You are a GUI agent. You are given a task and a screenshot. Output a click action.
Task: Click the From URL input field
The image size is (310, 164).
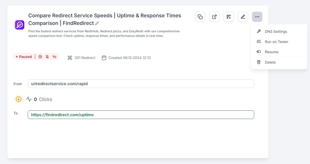point(141,84)
